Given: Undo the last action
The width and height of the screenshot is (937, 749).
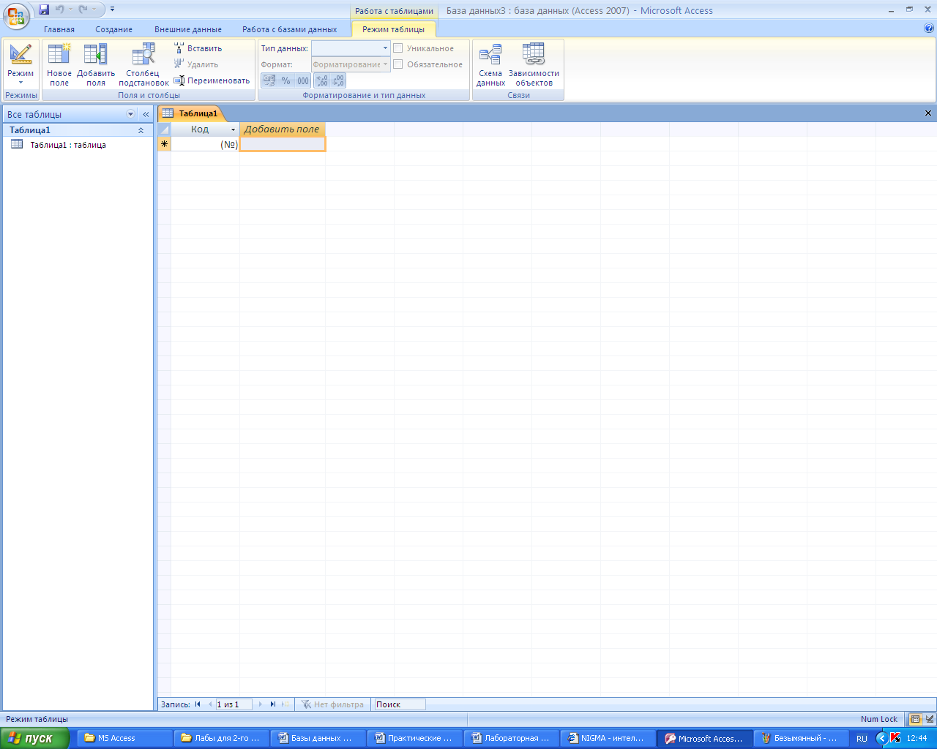Looking at the screenshot, I should [60, 10].
